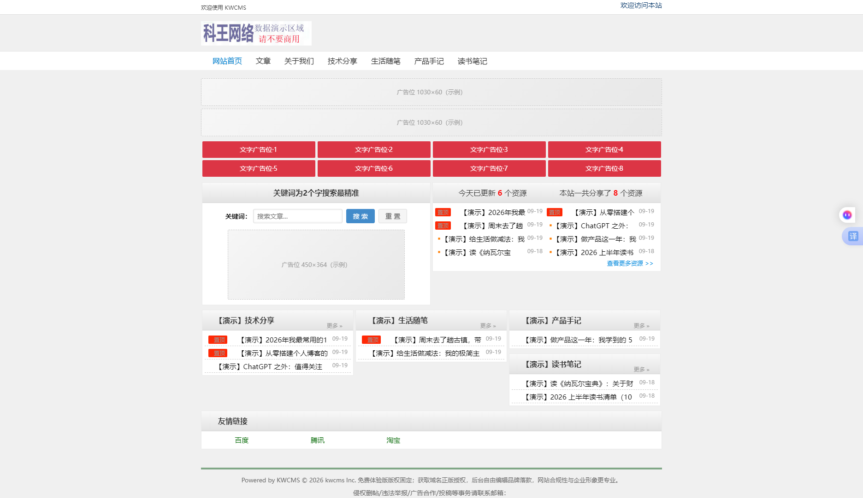This screenshot has height=498, width=863.
Task: Open article ChatGPT 之外：值得关注 in 技术分享
Action: click(x=269, y=367)
